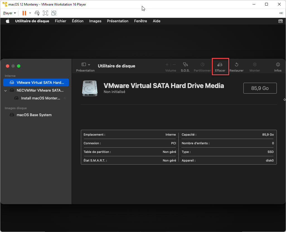Click the Monter mount icon
The width and height of the screenshot is (286, 232).
click(x=255, y=65)
